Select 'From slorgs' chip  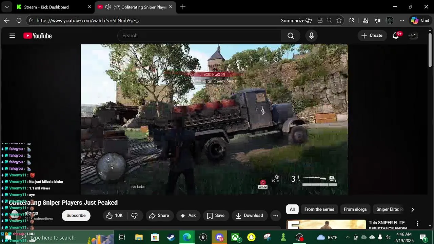(x=355, y=209)
